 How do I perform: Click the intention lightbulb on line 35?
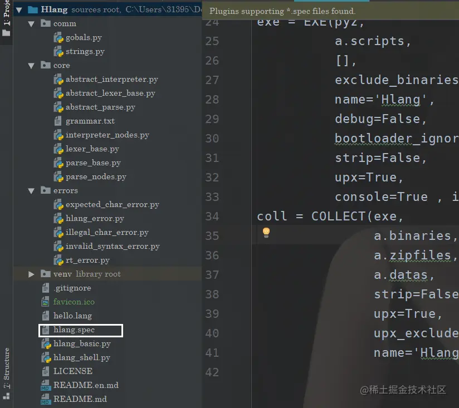(266, 233)
